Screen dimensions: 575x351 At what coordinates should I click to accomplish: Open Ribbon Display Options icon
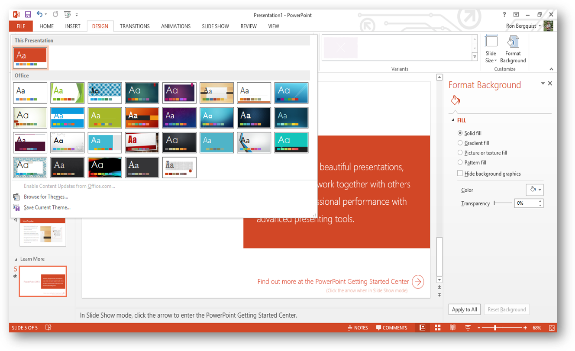point(516,15)
